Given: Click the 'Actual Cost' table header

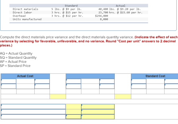Looking at the screenshot, I should click(x=25, y=76).
